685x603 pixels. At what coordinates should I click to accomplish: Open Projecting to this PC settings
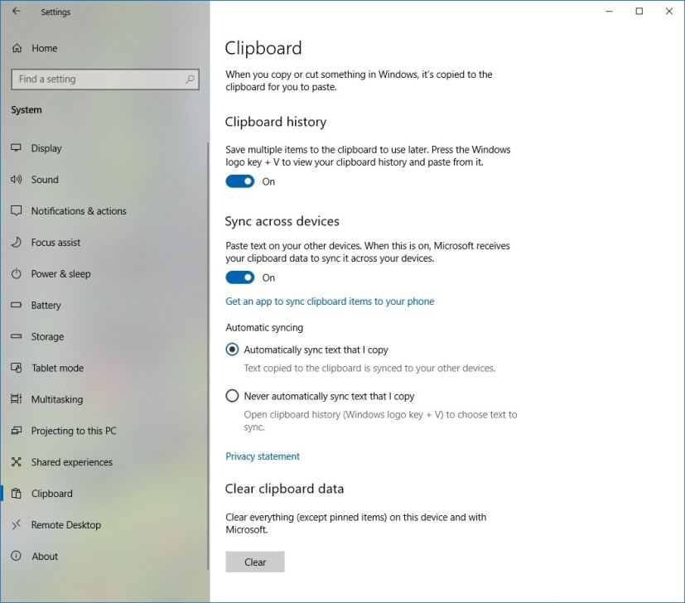17,431
